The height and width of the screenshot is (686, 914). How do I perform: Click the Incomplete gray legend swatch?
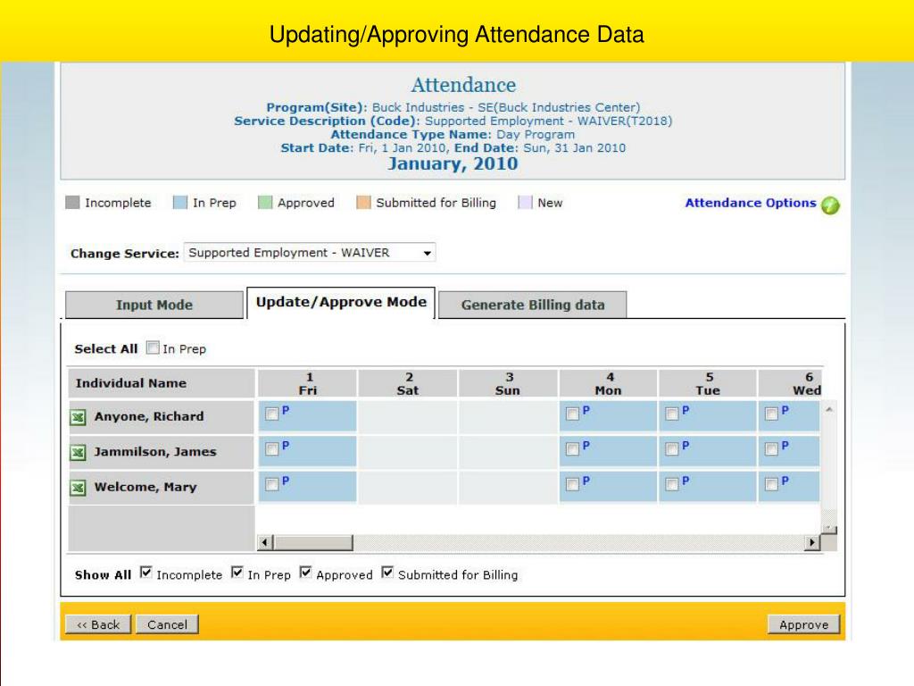point(72,203)
